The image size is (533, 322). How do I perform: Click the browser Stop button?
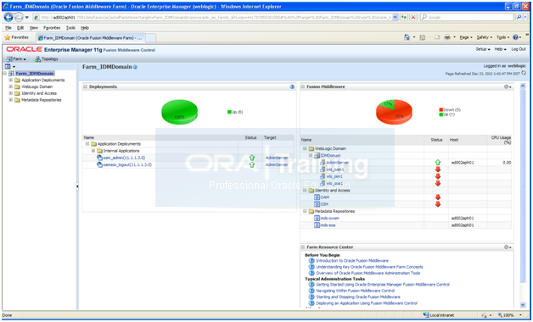pos(413,17)
